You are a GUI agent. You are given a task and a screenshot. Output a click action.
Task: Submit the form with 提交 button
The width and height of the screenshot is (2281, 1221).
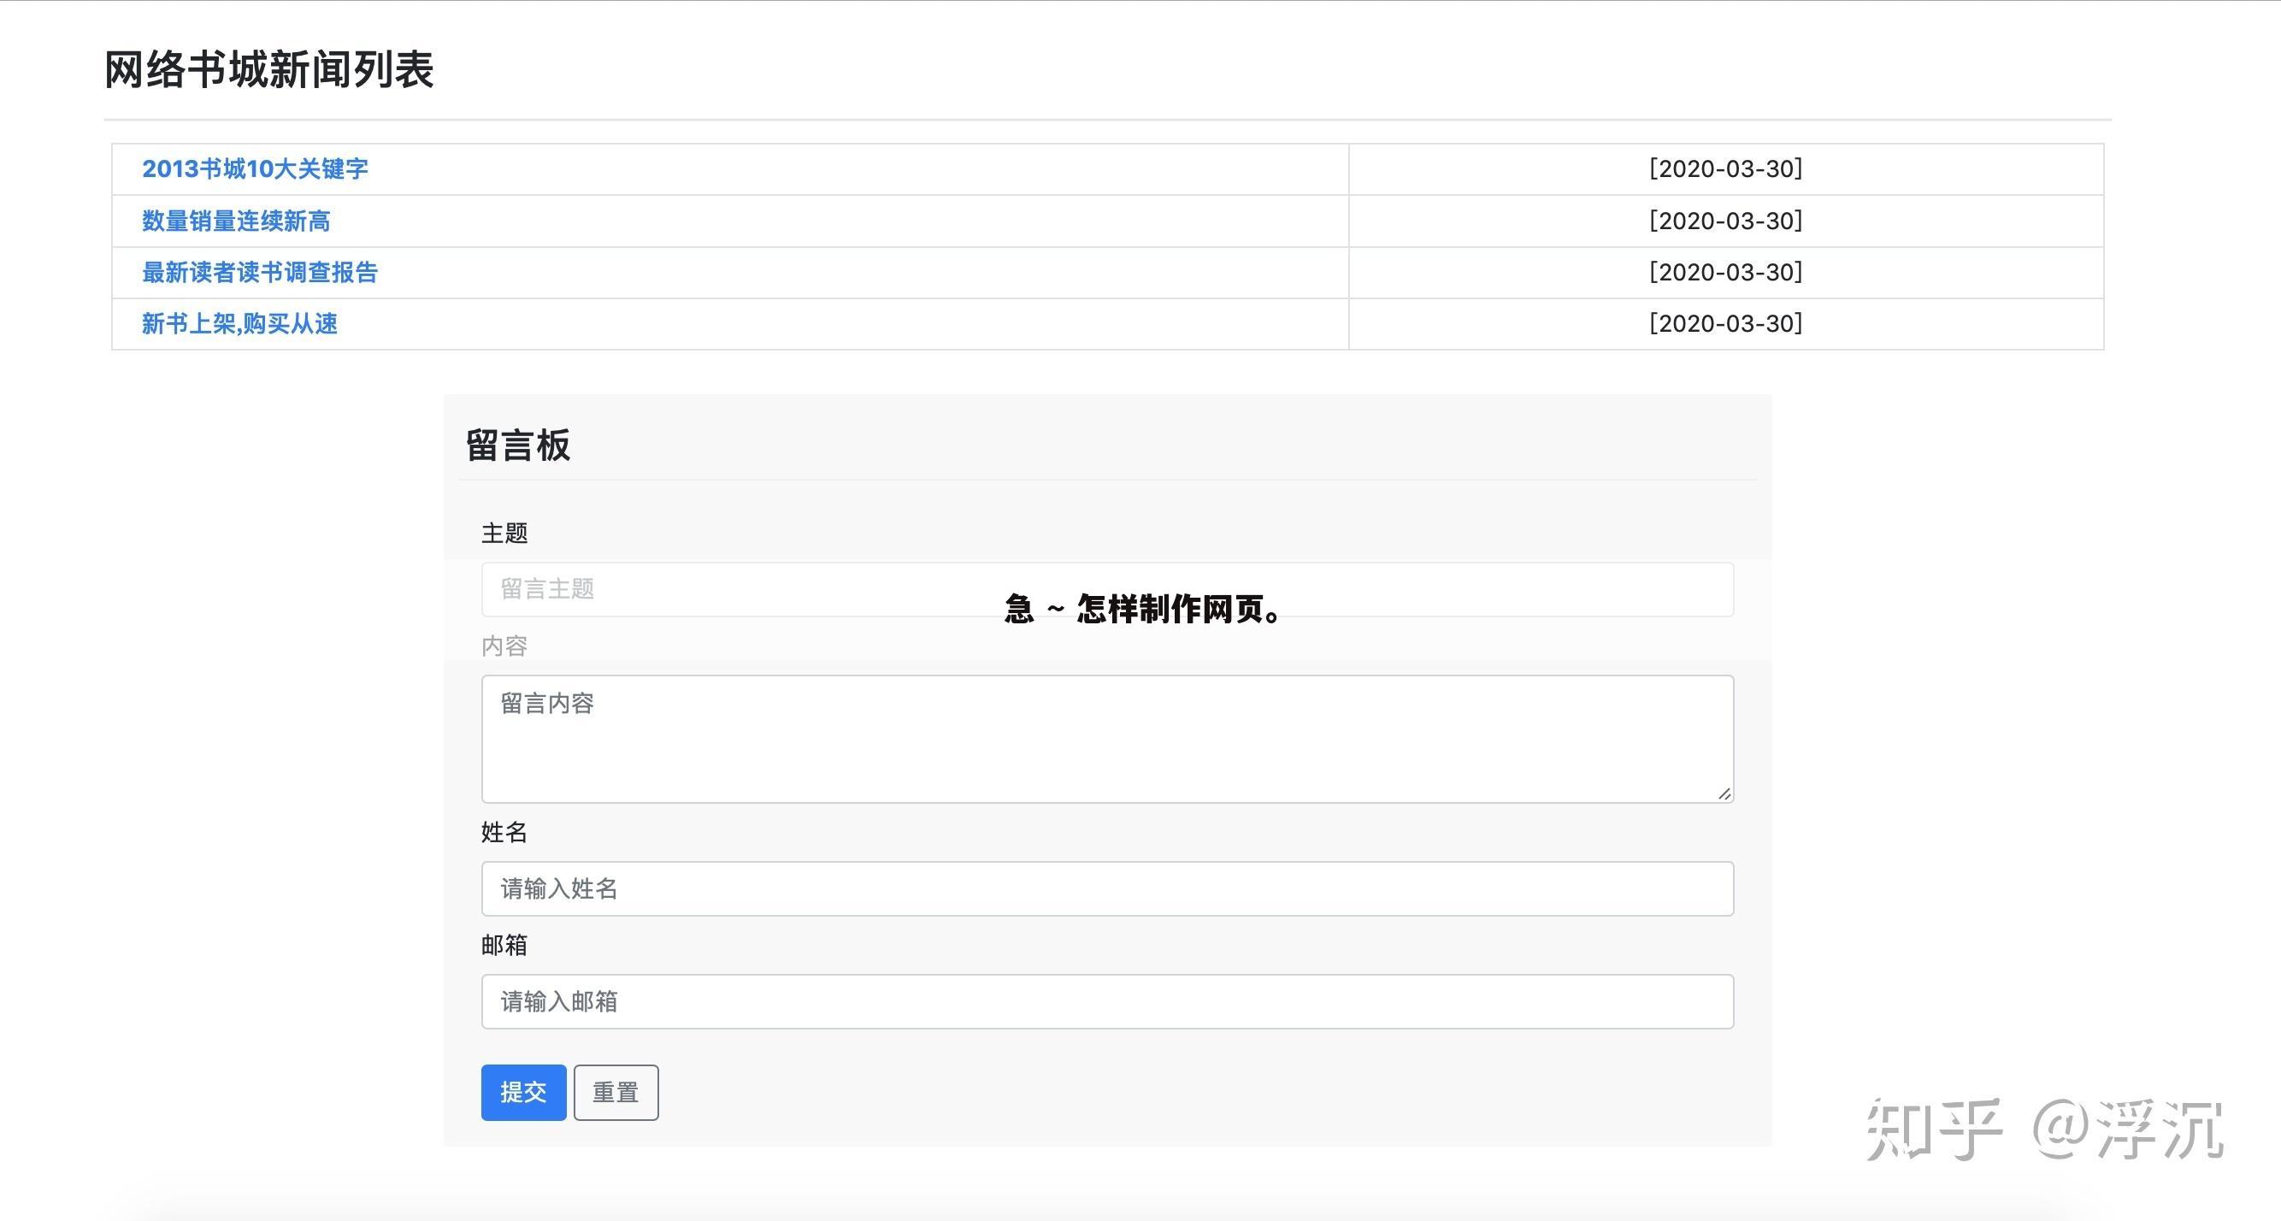click(x=523, y=1092)
